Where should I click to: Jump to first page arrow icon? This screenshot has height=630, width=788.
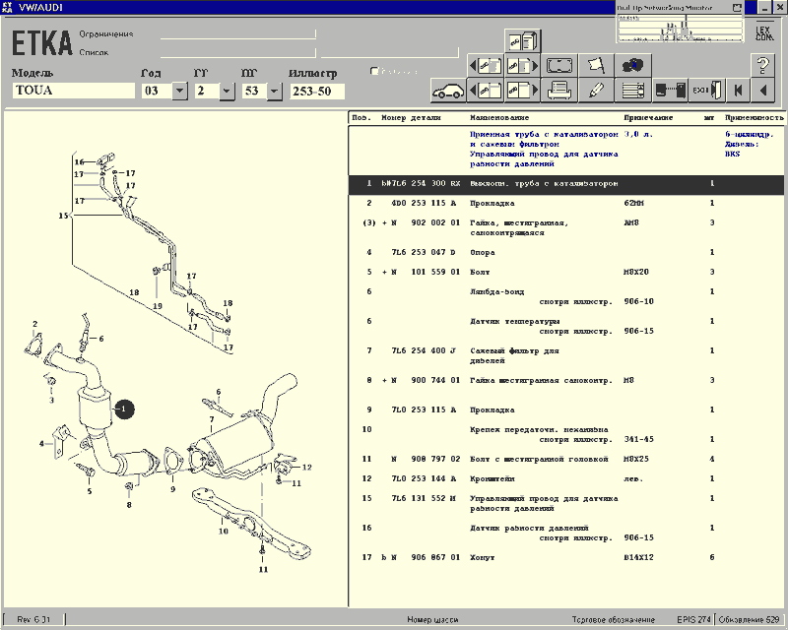pos(735,92)
